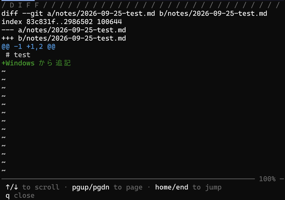Click the 83c831f commit hash
The image size is (285, 200).
click(x=41, y=22)
